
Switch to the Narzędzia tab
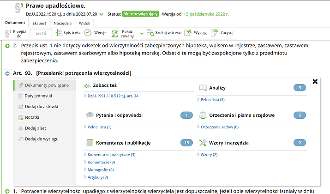[x=62, y=23]
